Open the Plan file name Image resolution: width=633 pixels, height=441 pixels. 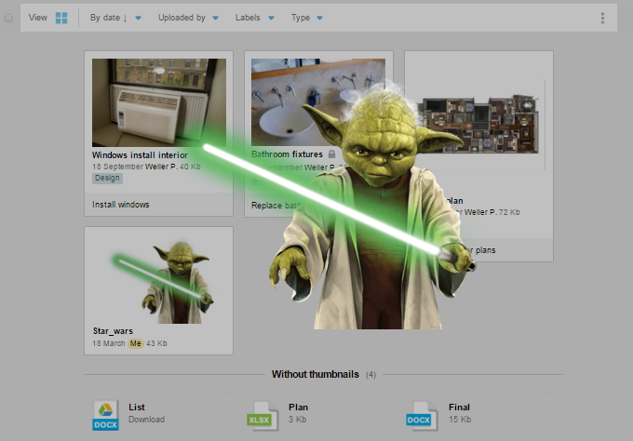298,408
